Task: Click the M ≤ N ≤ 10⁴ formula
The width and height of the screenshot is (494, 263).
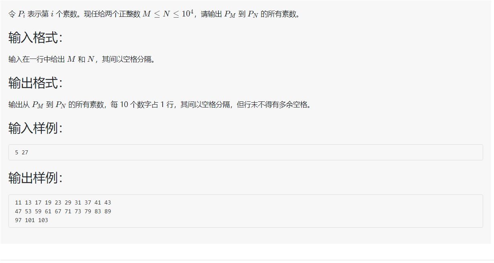Action: [x=168, y=13]
